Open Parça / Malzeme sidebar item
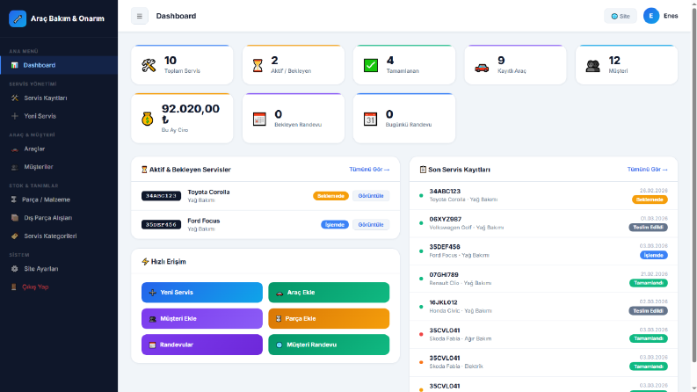This screenshot has width=697, height=392. [59, 200]
